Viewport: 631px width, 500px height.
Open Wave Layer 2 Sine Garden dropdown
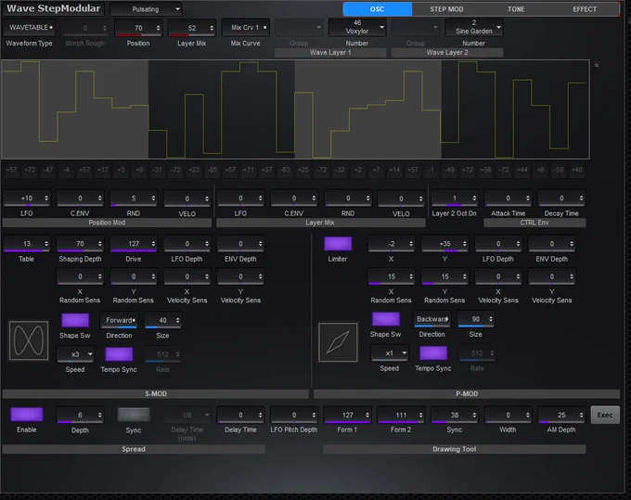pyautogui.click(x=473, y=27)
